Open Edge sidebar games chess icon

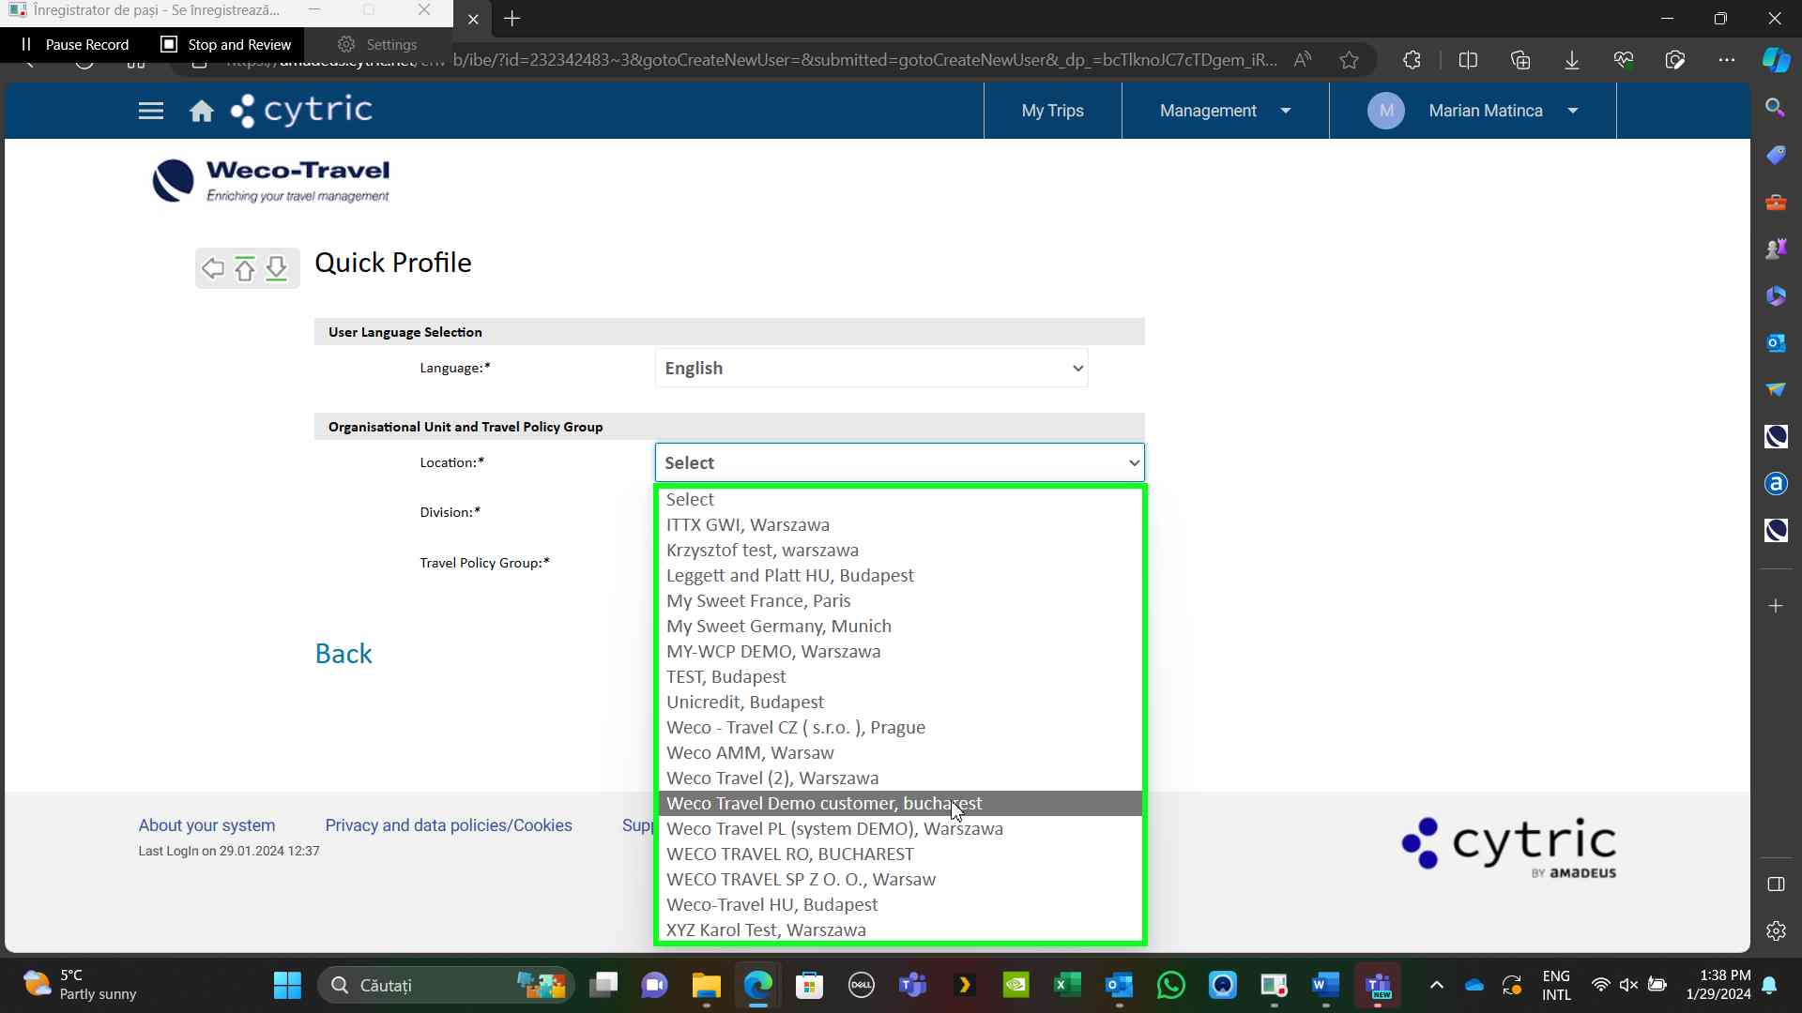click(x=1775, y=249)
